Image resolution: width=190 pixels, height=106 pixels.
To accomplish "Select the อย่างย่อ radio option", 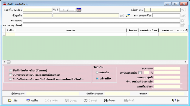I will tap(97, 72).
